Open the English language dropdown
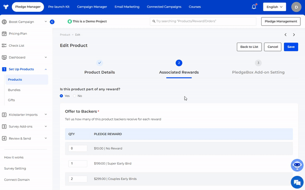This screenshot has width=305, height=190. [x=274, y=7]
